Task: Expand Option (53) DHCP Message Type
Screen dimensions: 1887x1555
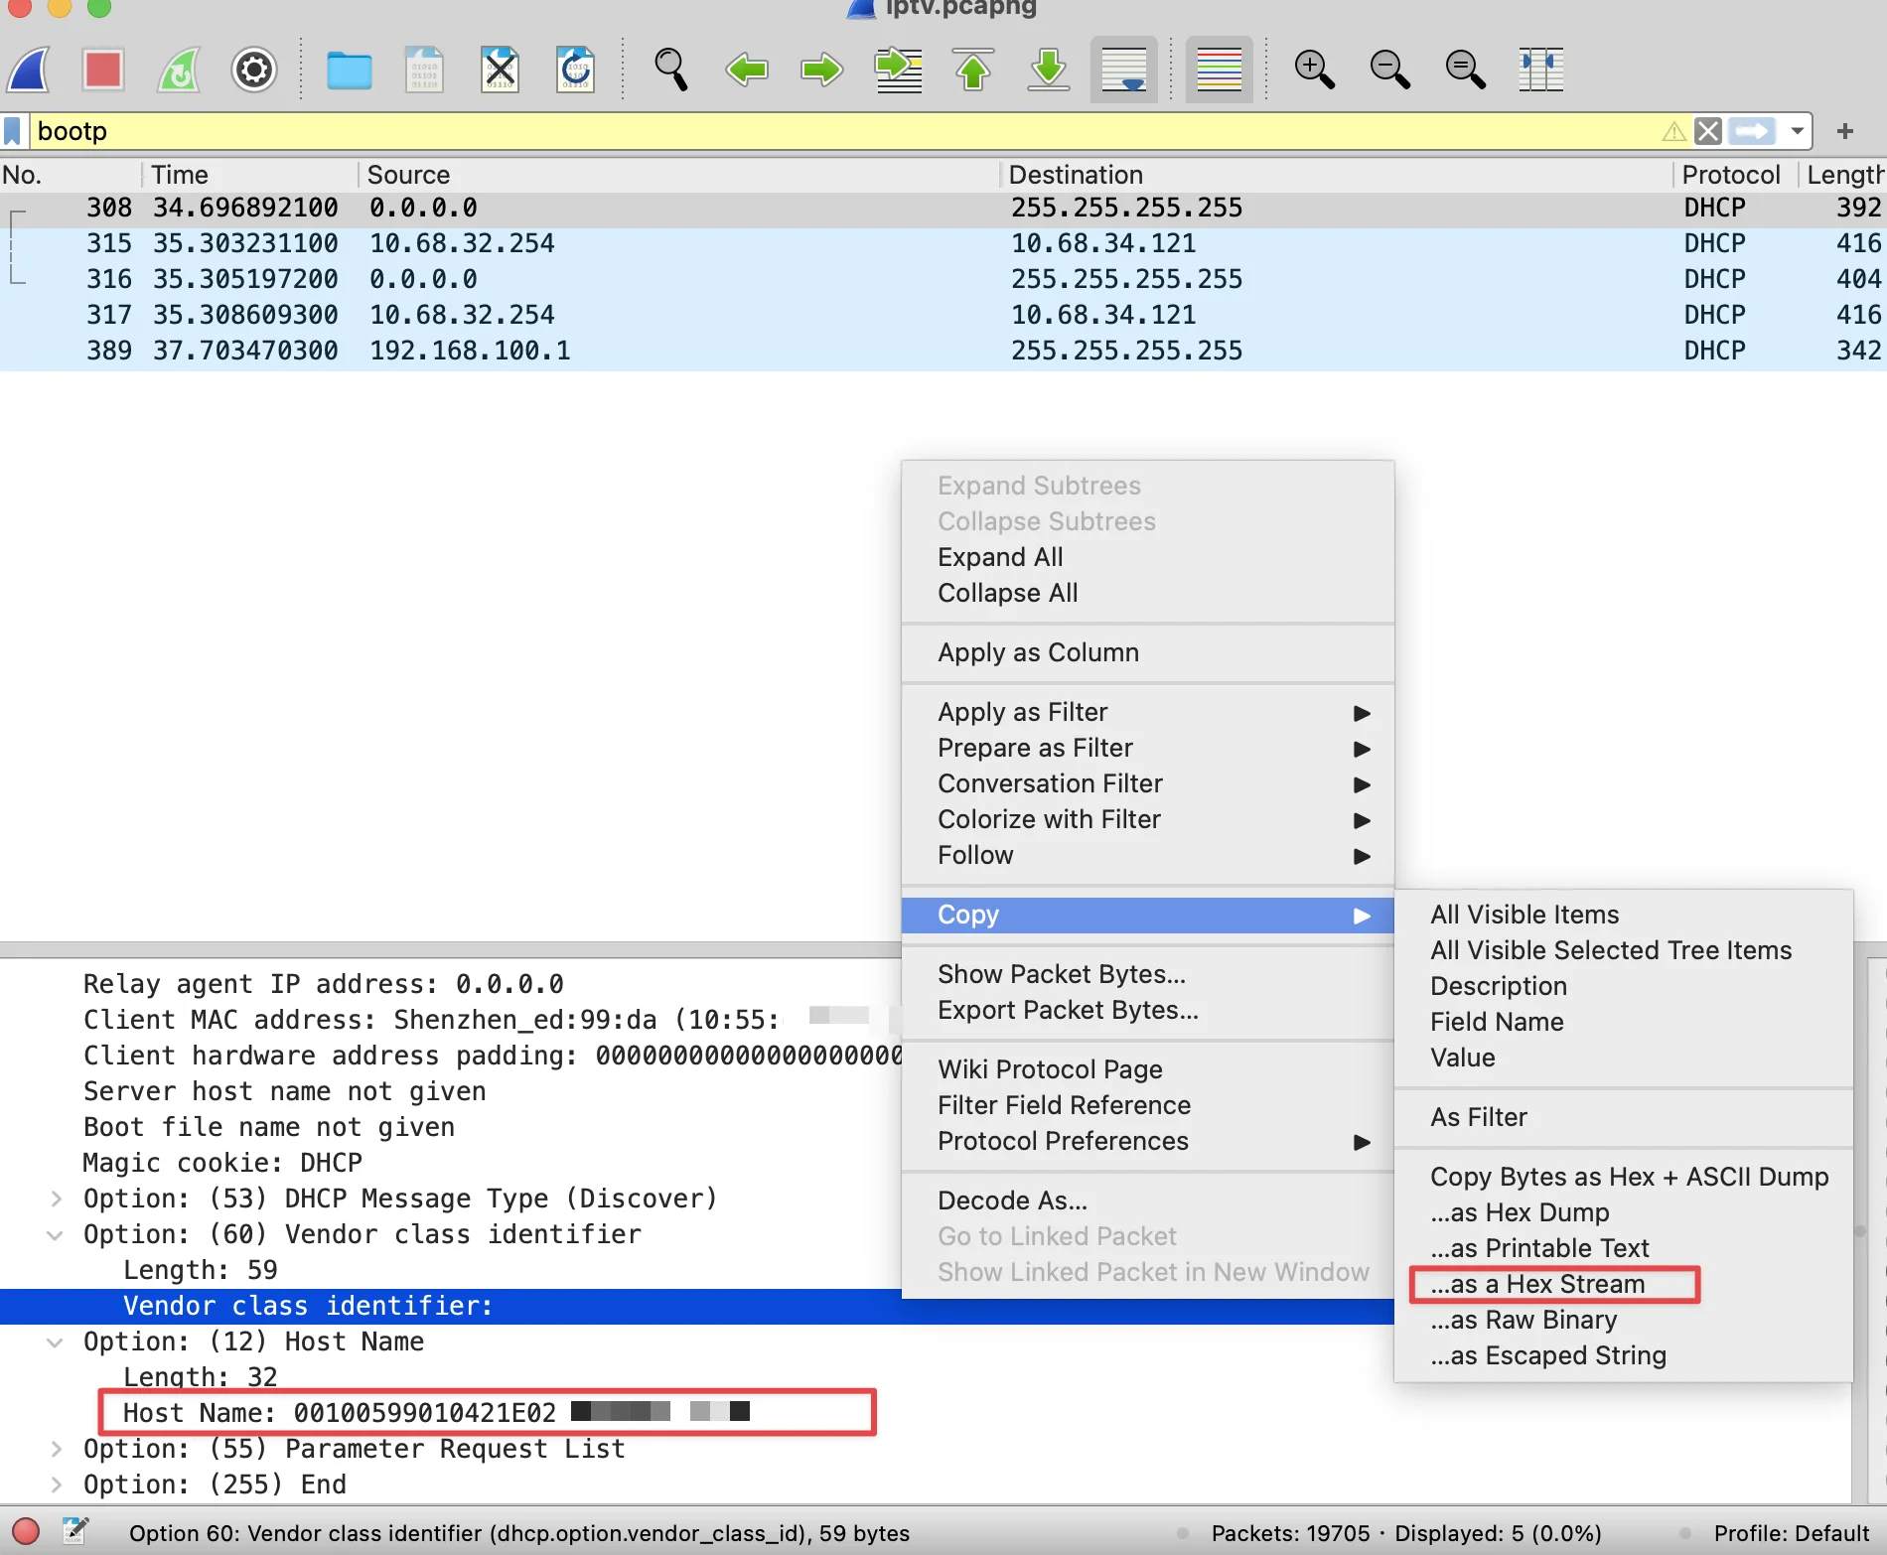Action: (x=55, y=1199)
